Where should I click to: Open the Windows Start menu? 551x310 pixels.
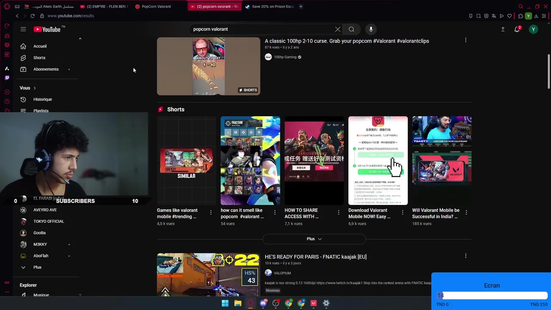tap(225, 303)
